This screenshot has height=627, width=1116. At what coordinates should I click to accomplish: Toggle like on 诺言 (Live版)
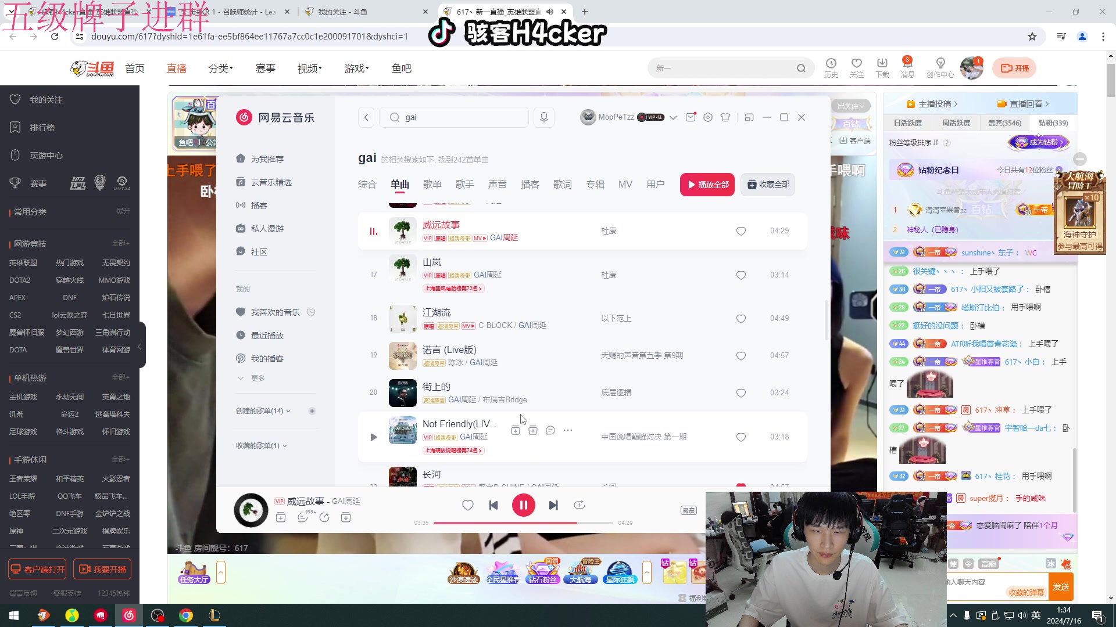(x=741, y=356)
